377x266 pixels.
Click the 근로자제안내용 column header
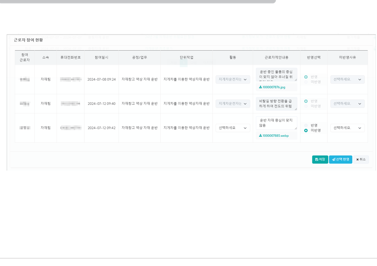click(276, 58)
